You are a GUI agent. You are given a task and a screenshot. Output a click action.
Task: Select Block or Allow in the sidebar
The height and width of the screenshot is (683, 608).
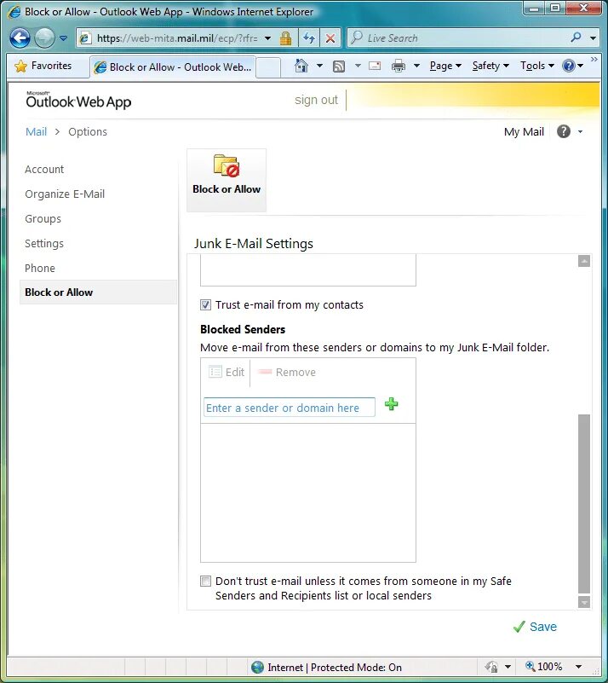pos(98,292)
